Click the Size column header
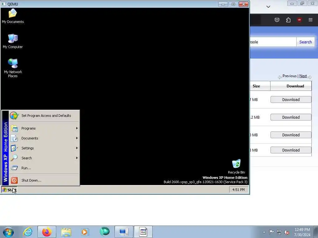Image resolution: width=318 pixels, height=238 pixels. pos(260,86)
